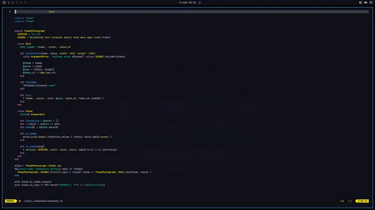Viewport: 375px width, 210px height.
Task: Click the 'def to_h' line
Action: point(26,95)
